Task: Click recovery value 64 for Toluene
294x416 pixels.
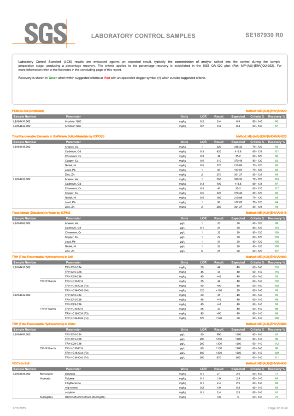Action: pyautogui.click(x=276, y=379)
